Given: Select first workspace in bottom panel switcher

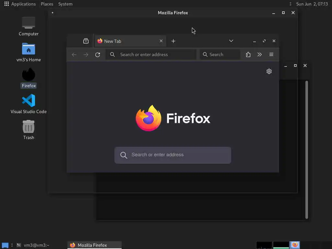Looking at the screenshot, I should 264,245.
